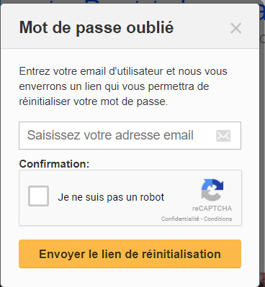Select the Je ne suis pas un robot label
The height and width of the screenshot is (287, 265).
tap(111, 197)
